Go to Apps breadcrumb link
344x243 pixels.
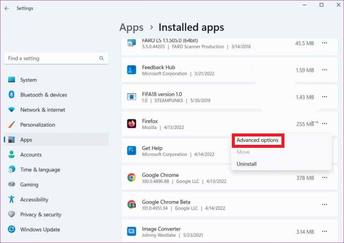click(x=131, y=28)
